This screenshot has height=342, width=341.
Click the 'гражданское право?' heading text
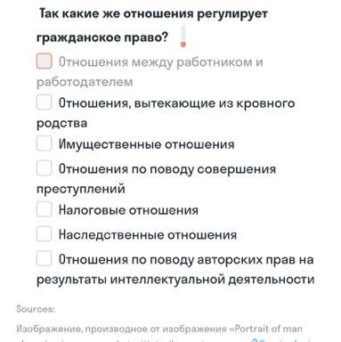102,38
